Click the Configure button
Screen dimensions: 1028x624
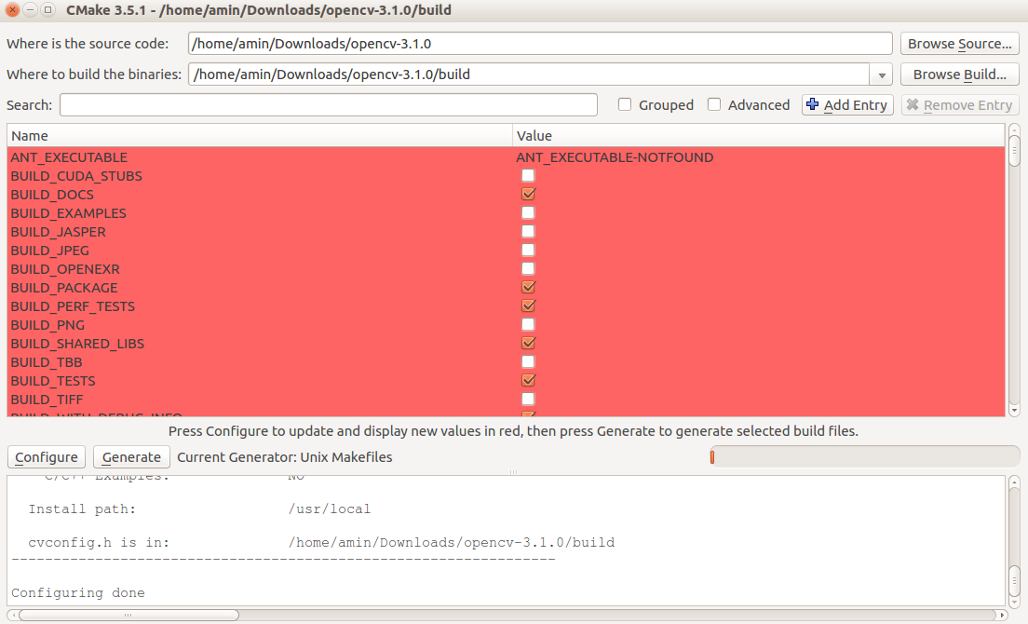point(46,457)
